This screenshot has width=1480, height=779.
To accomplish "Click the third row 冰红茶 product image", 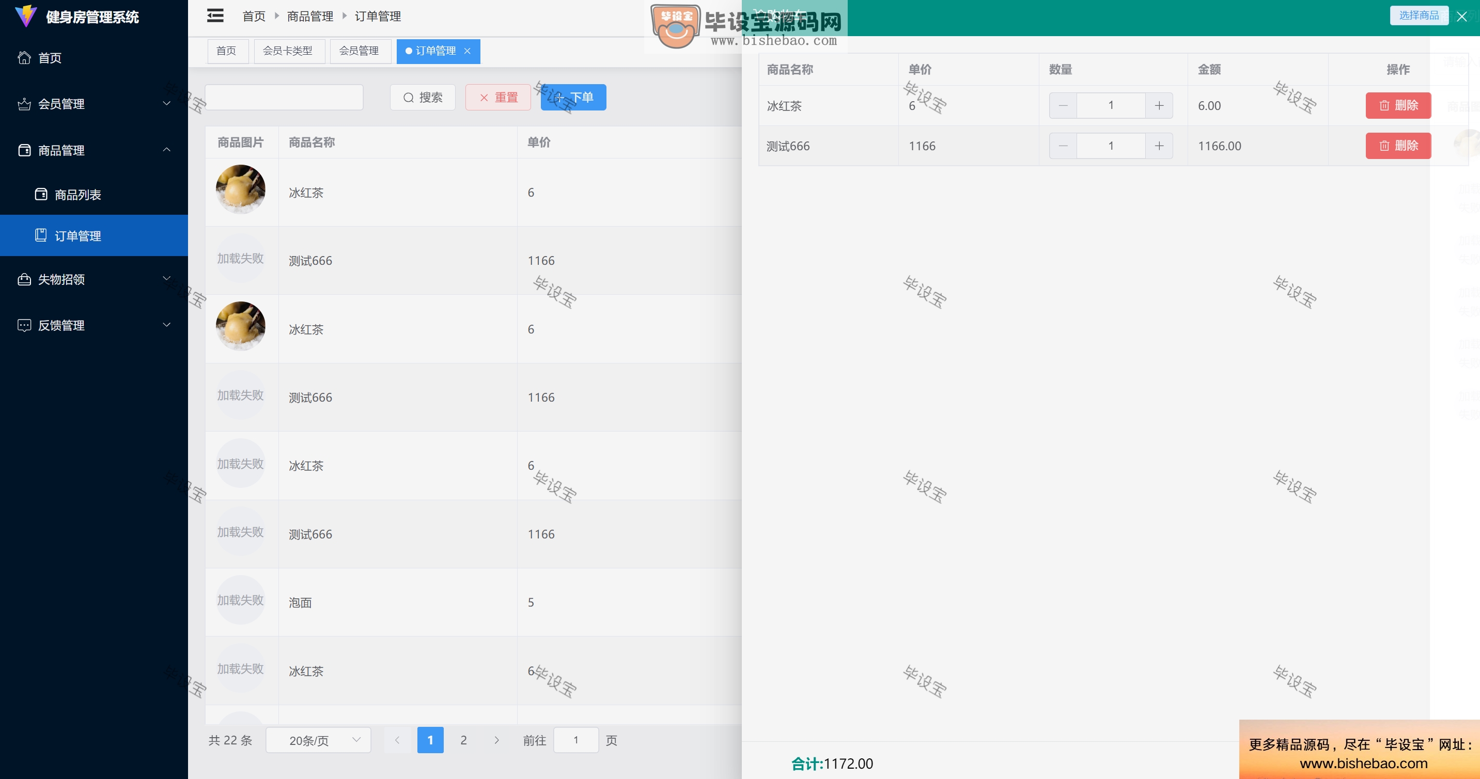I will (241, 326).
